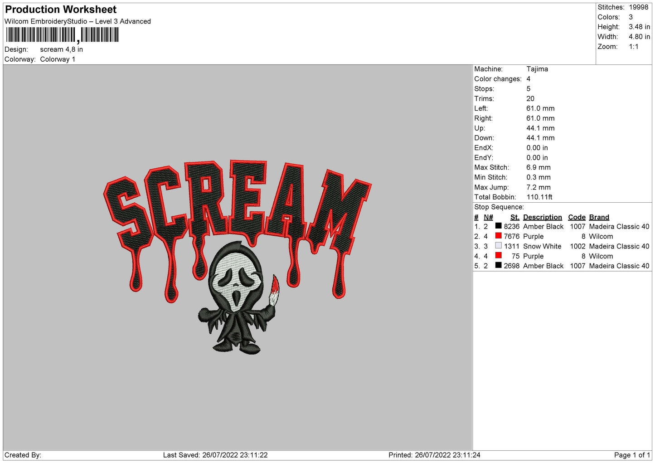This screenshot has width=655, height=463.
Task: Click the Down value 44.1 mm
Action: 540,138
